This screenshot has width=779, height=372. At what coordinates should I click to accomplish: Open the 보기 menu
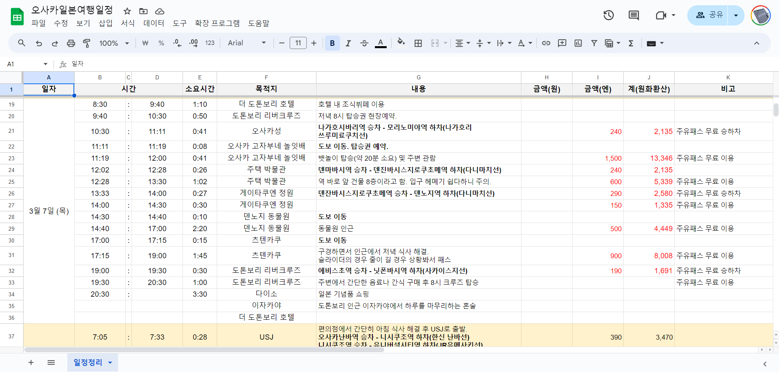click(83, 23)
